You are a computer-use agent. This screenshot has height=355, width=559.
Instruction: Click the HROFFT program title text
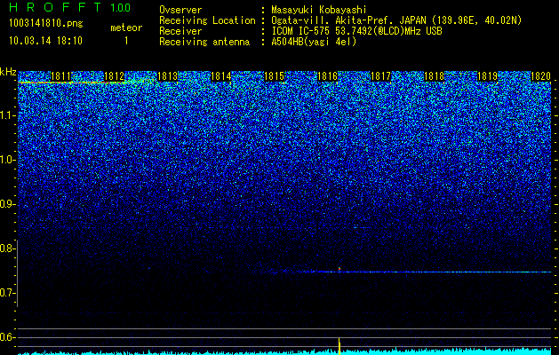coord(56,7)
